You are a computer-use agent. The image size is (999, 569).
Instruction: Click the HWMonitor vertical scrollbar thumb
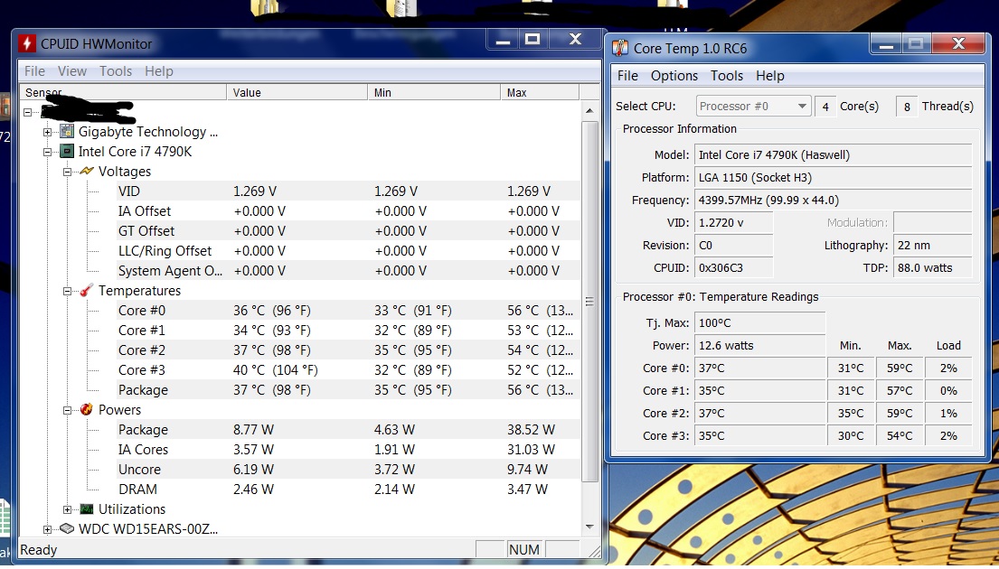click(x=589, y=301)
